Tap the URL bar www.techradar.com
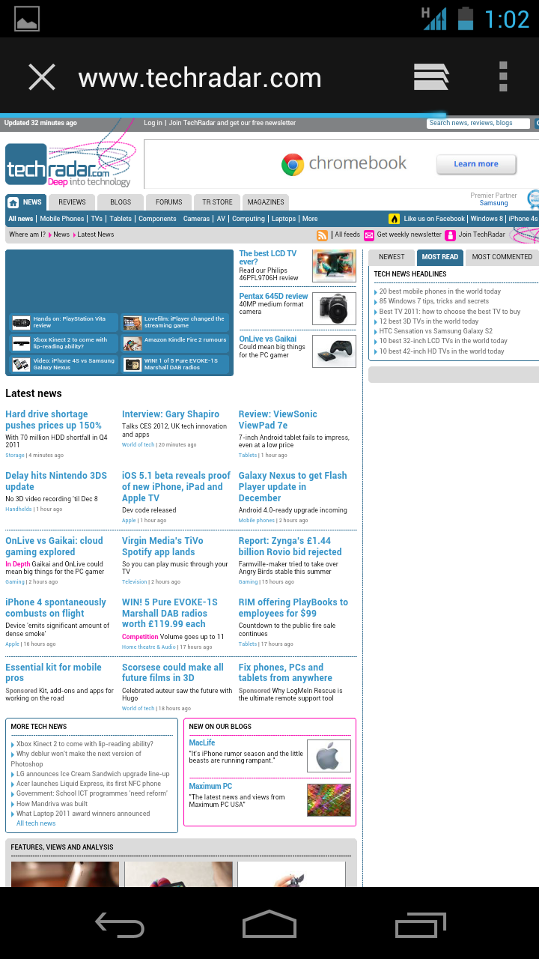The width and height of the screenshot is (539, 959). (x=200, y=78)
